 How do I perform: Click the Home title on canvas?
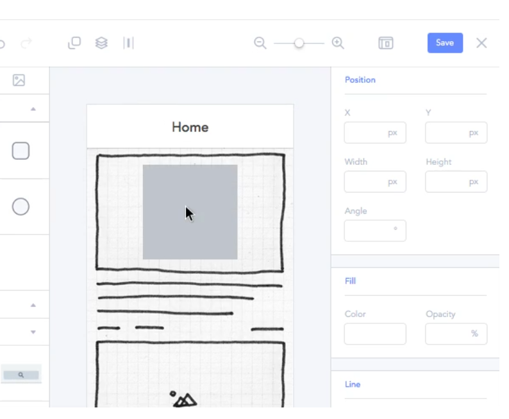190,127
